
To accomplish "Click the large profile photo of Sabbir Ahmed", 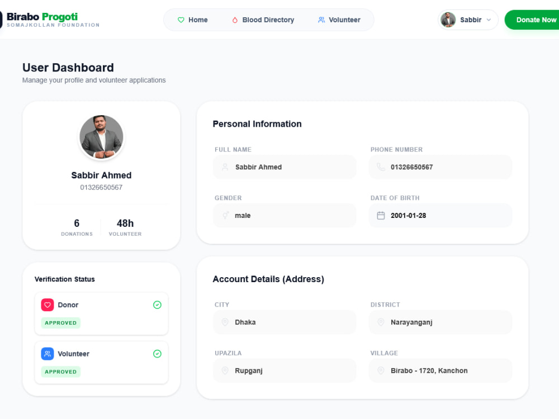I will click(x=101, y=137).
